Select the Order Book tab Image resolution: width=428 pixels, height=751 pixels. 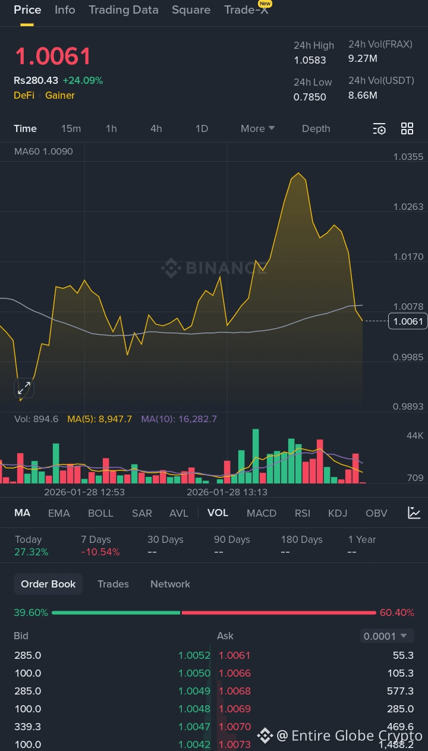(48, 584)
